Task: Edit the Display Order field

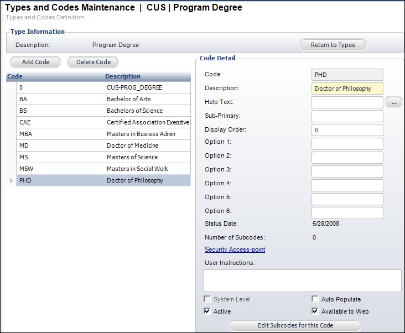Action: point(347,130)
